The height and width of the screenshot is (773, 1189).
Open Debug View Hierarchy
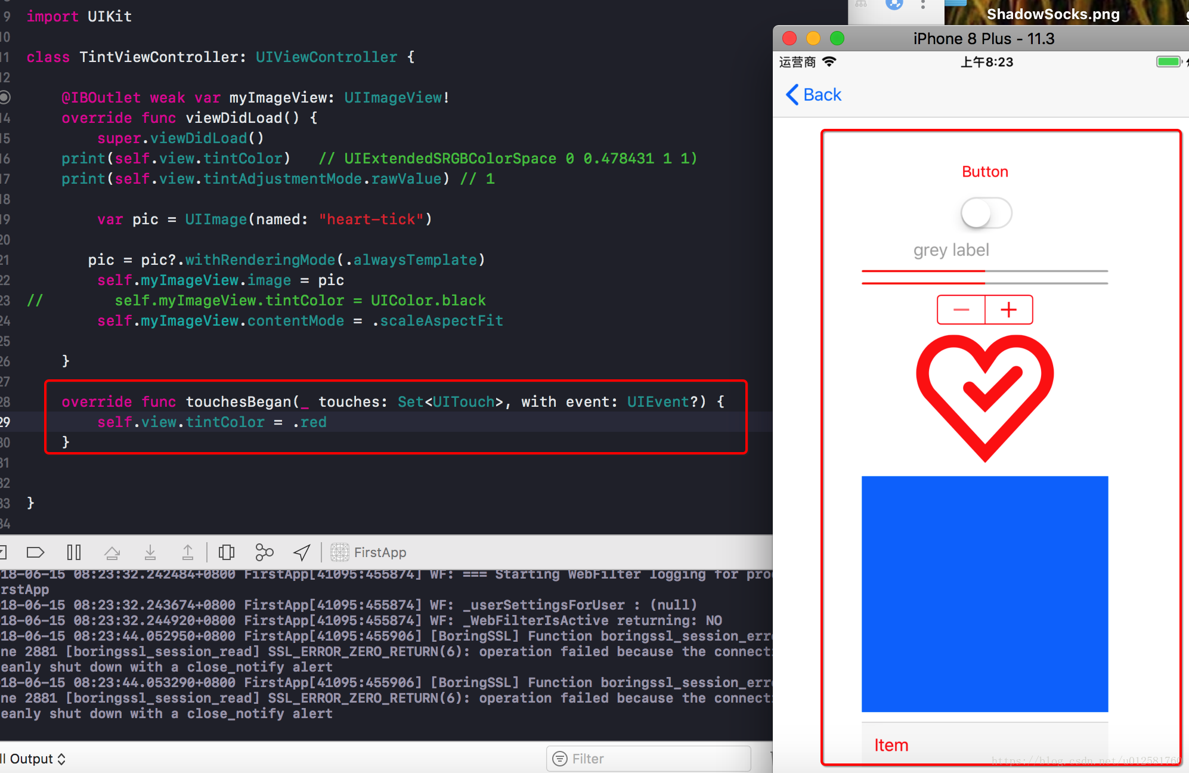pos(227,552)
